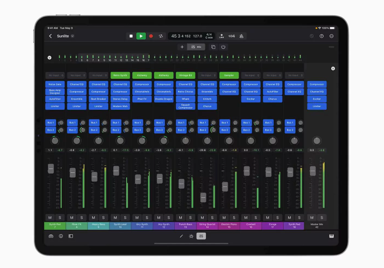Open the Noise Gate plug-in

pyautogui.click(x=55, y=84)
